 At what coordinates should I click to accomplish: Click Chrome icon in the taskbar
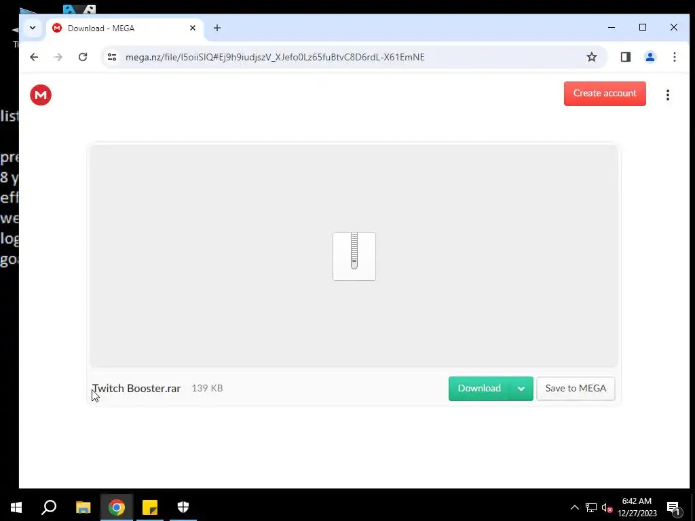pyautogui.click(x=117, y=507)
